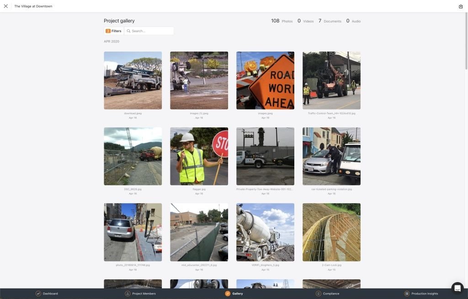This screenshot has height=299, width=468.
Task: Click the Search input field
Action: pos(149,31)
